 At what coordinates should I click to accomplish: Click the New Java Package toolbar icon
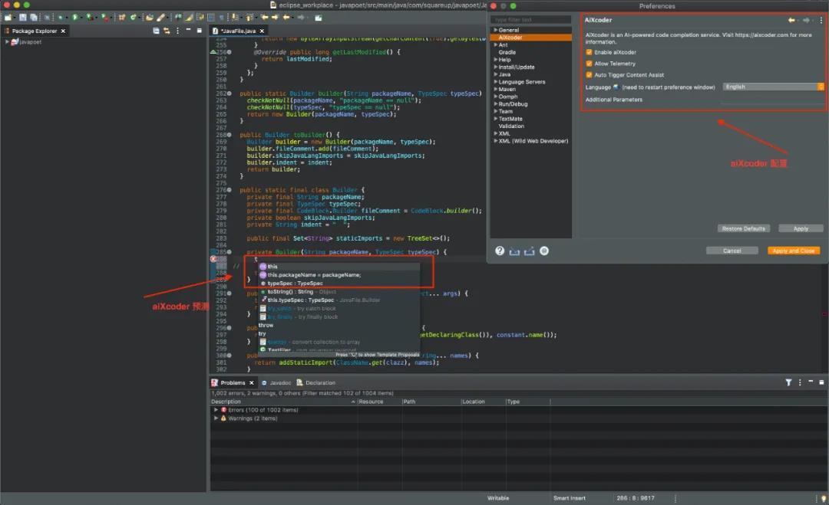tap(121, 18)
